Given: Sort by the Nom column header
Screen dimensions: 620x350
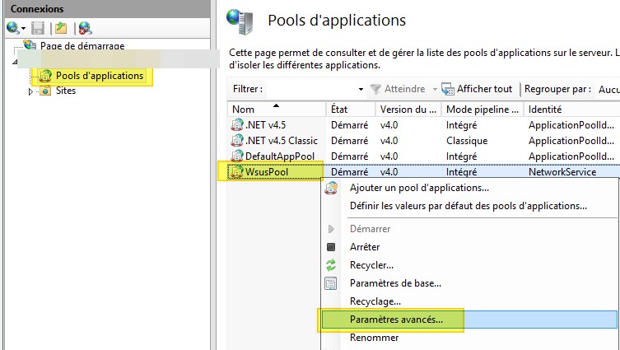Looking at the screenshot, I should [x=277, y=110].
